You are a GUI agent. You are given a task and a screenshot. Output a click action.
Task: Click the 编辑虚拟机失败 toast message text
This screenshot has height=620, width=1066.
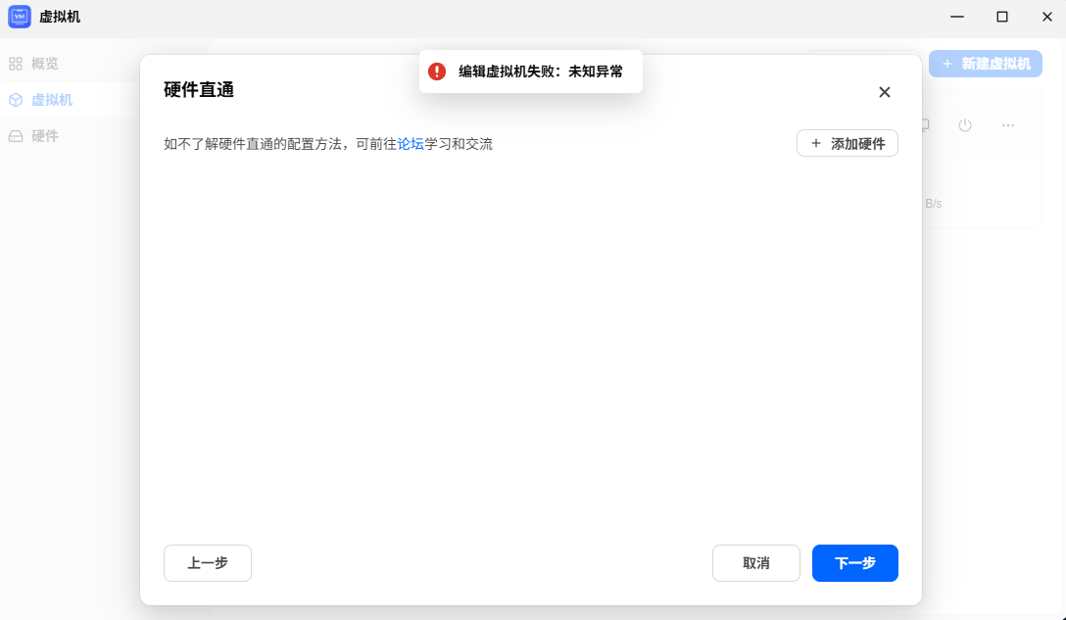click(541, 72)
